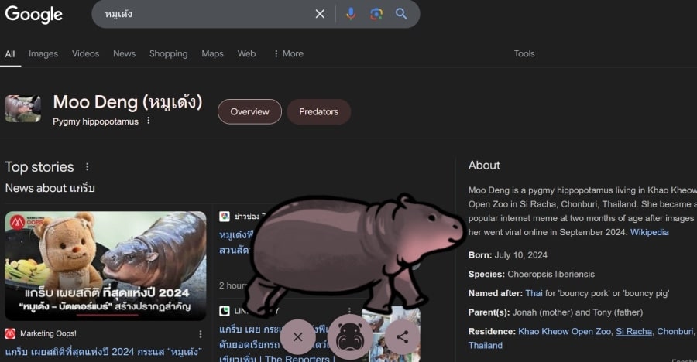Select the Web tab
The image size is (697, 362).
click(x=246, y=53)
